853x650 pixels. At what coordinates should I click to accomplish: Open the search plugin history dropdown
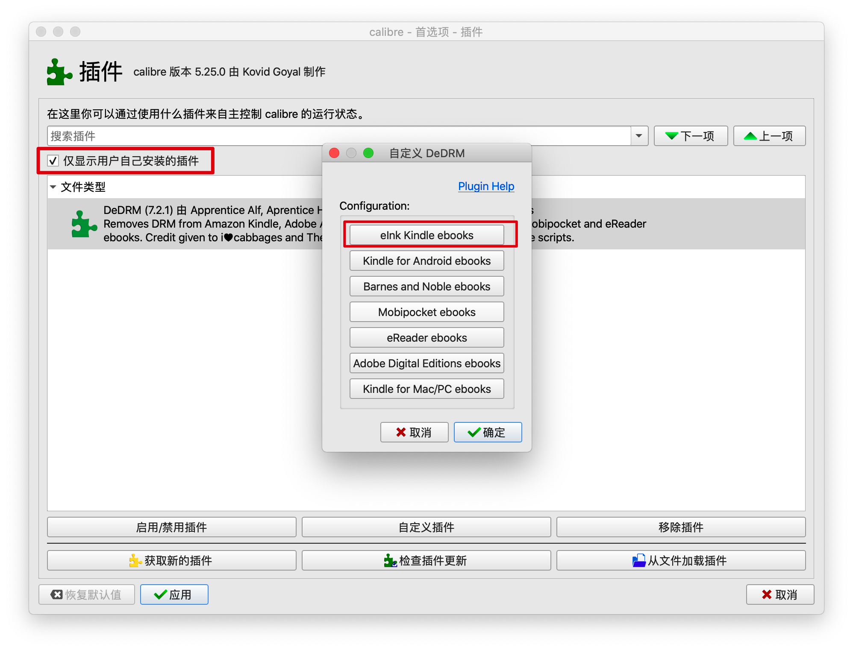[639, 136]
